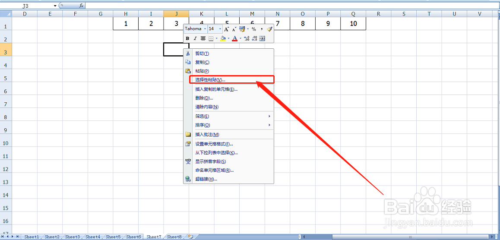Go to next sheet navigation arrow
This screenshot has width=500, height=240.
coord(13,237)
